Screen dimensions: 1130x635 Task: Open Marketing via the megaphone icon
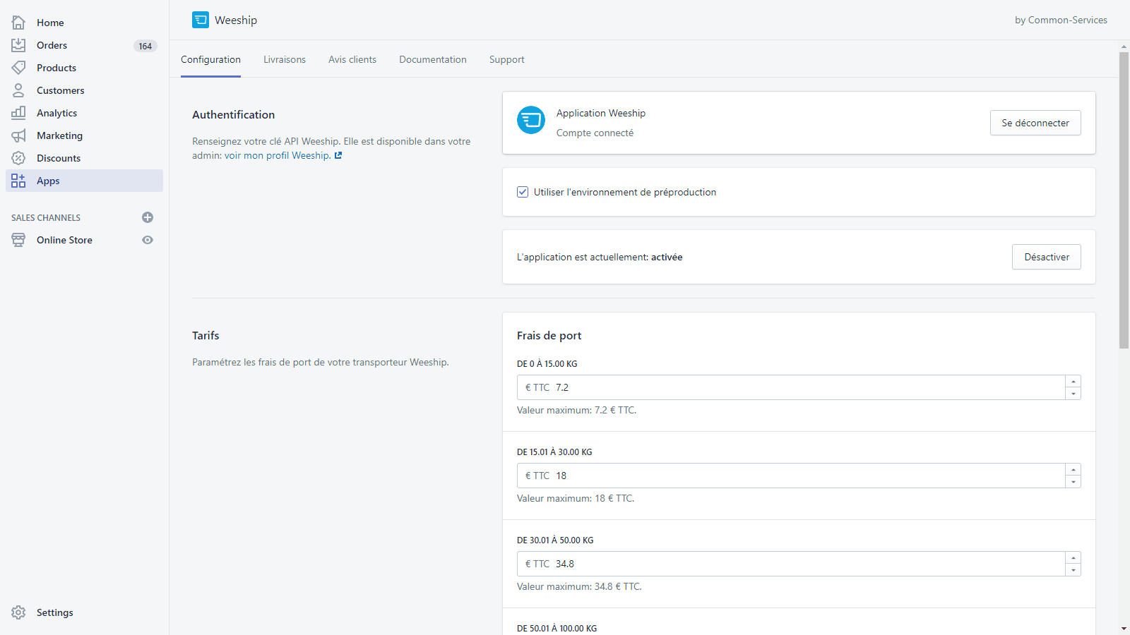18,135
